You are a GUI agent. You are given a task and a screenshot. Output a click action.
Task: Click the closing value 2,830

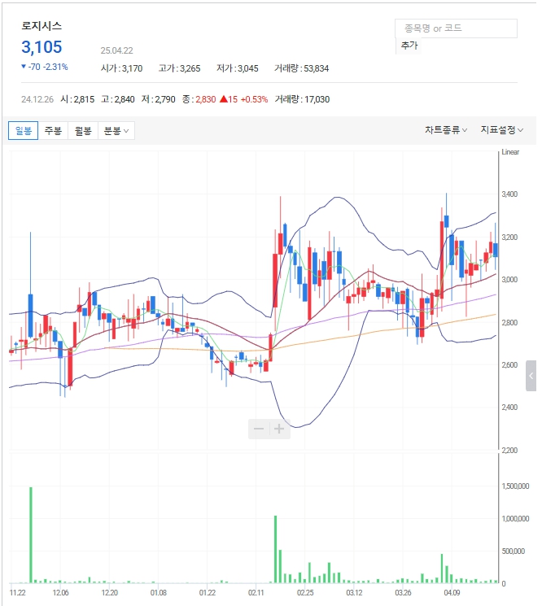(206, 99)
